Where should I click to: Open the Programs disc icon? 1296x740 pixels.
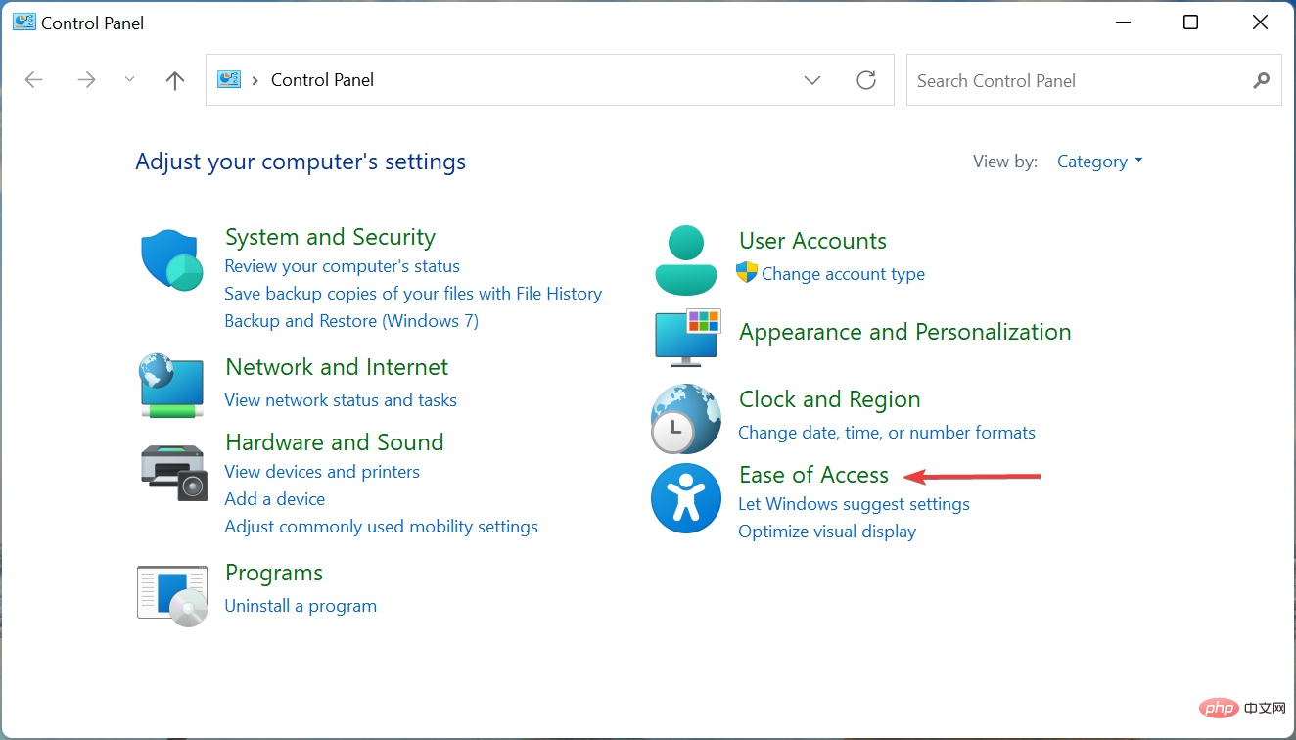click(172, 595)
